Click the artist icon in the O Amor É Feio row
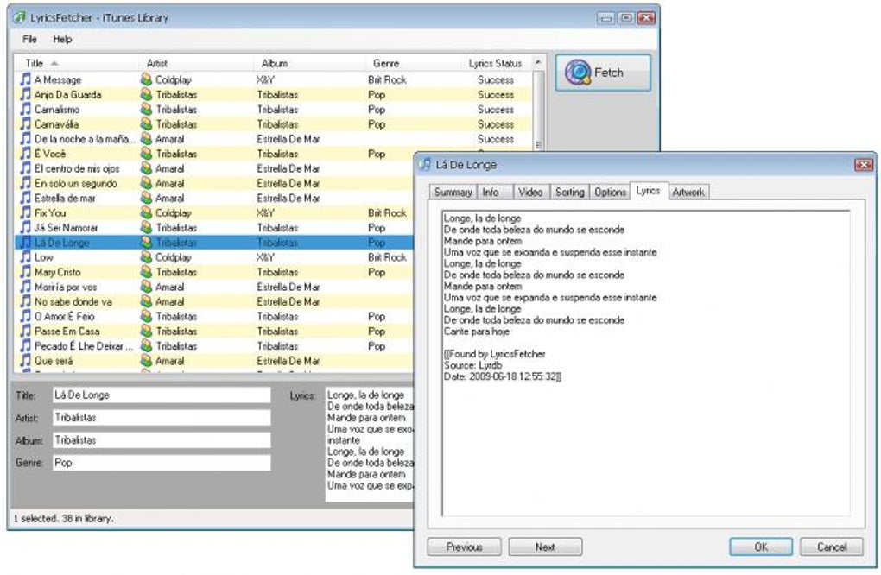The image size is (881, 575). pyautogui.click(x=146, y=316)
